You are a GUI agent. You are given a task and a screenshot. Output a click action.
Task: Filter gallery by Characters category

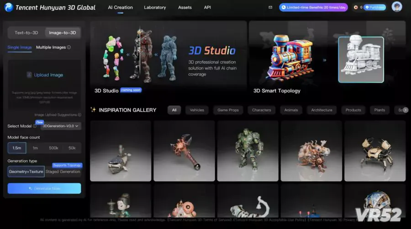(261, 110)
